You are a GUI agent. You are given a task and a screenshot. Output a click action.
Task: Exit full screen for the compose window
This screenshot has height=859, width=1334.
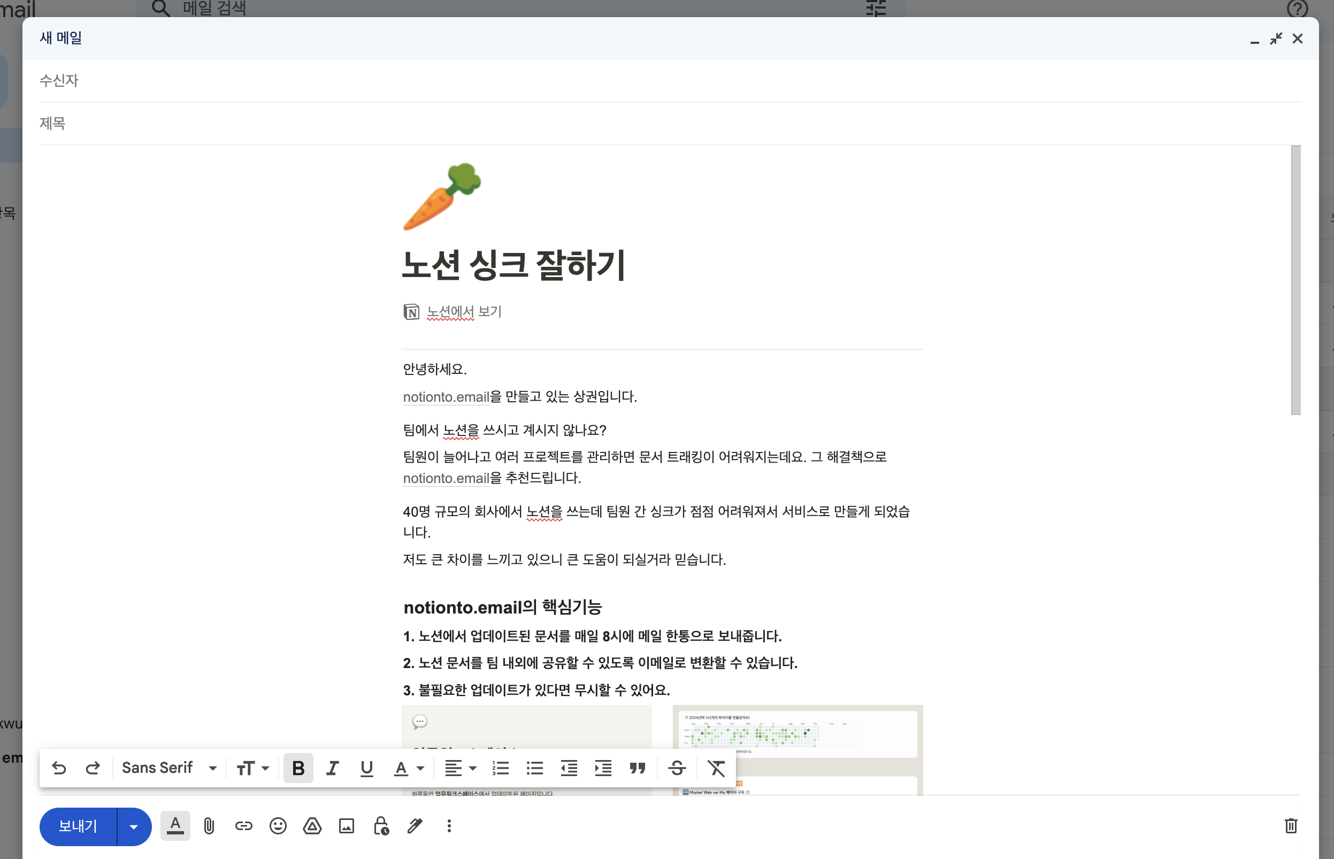(1276, 39)
